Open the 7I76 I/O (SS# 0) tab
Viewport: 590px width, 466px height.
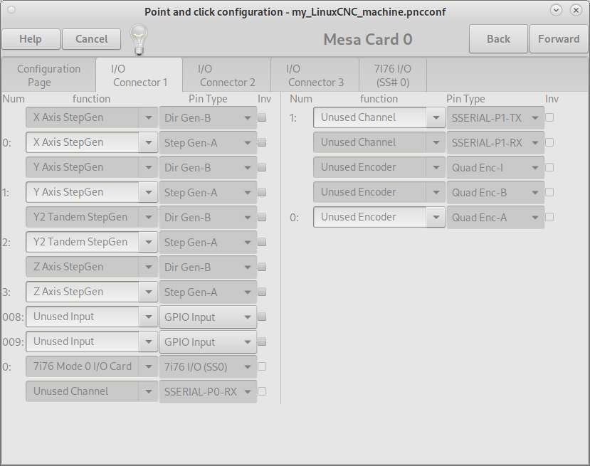coord(393,75)
